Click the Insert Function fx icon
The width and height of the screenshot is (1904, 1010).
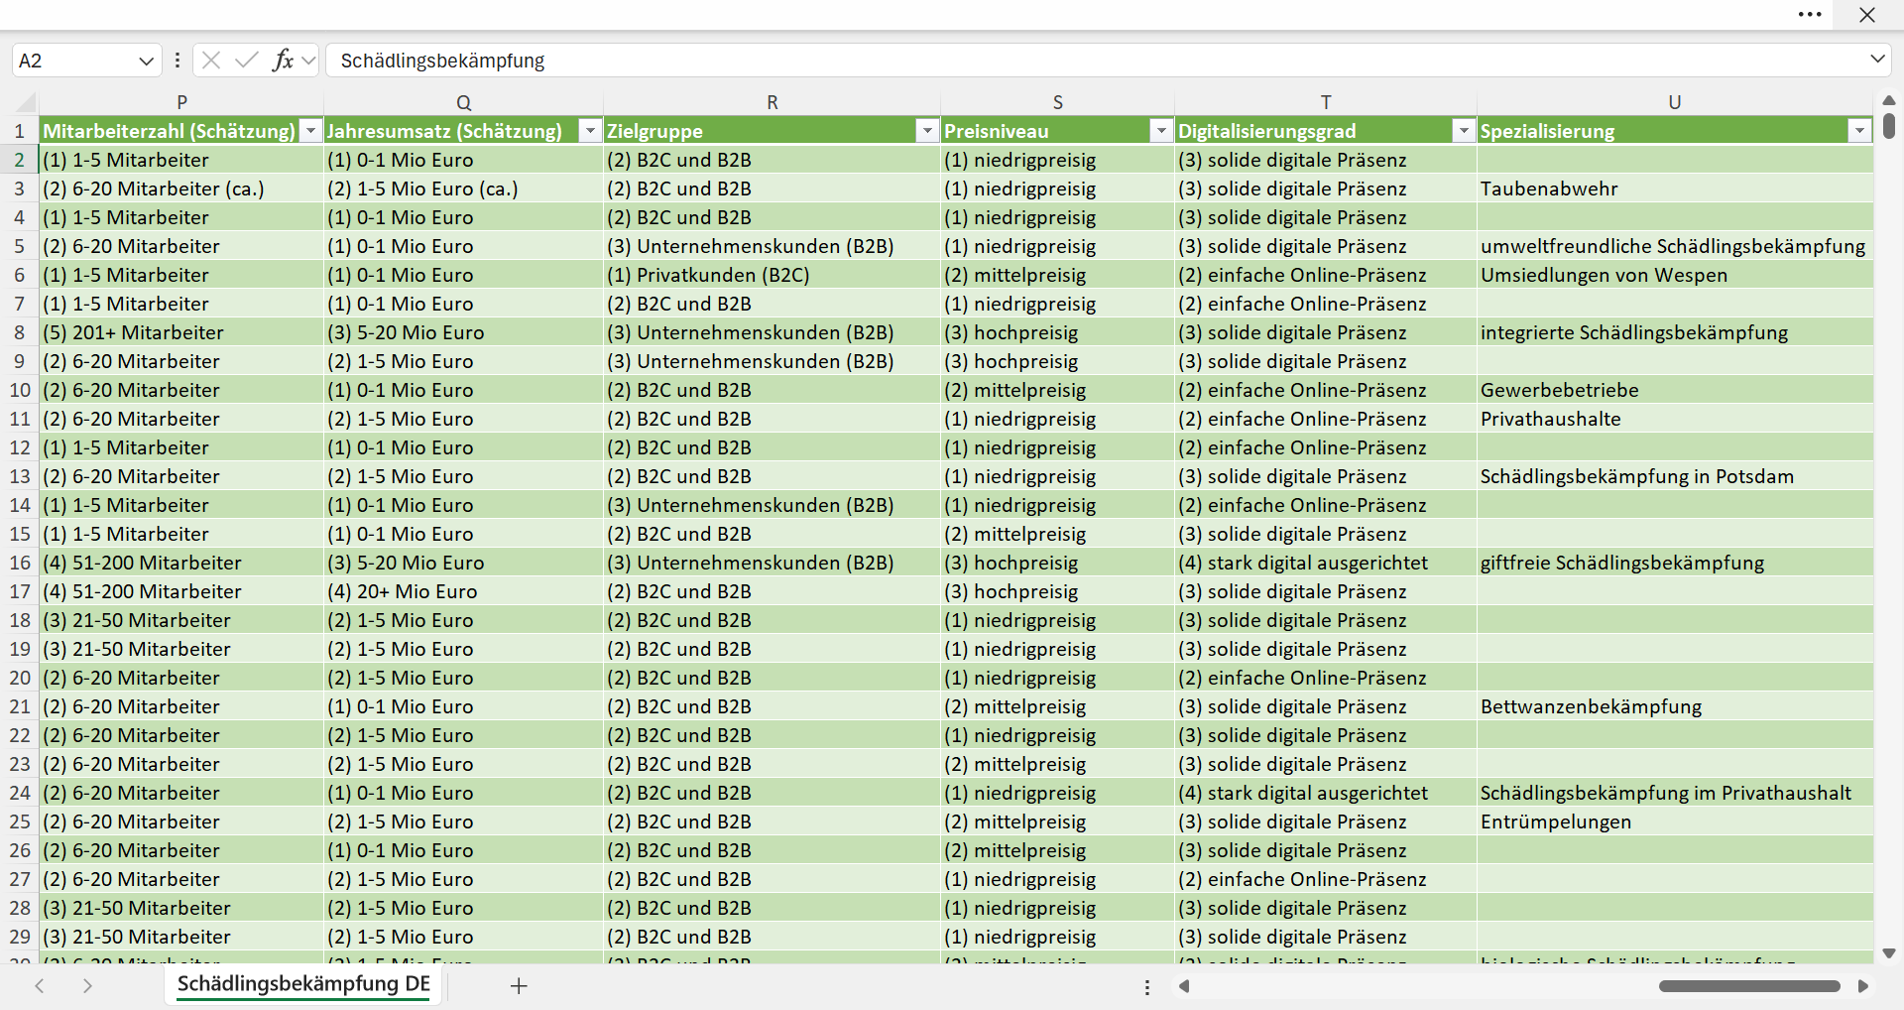[x=283, y=61]
